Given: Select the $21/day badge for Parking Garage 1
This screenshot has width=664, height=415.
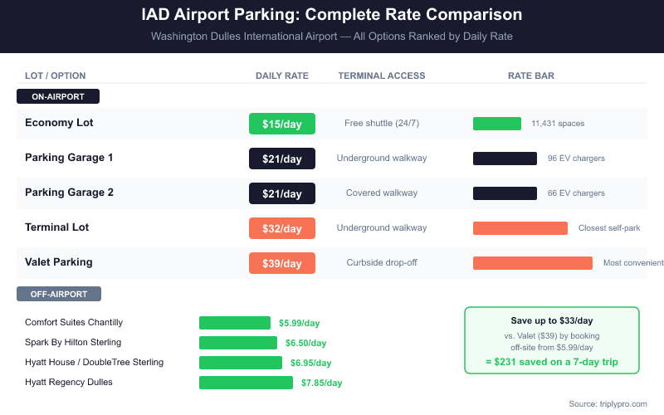Looking at the screenshot, I should coord(282,159).
